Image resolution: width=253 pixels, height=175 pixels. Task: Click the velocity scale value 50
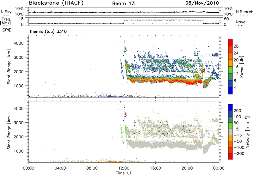pyautogui.click(x=236, y=123)
